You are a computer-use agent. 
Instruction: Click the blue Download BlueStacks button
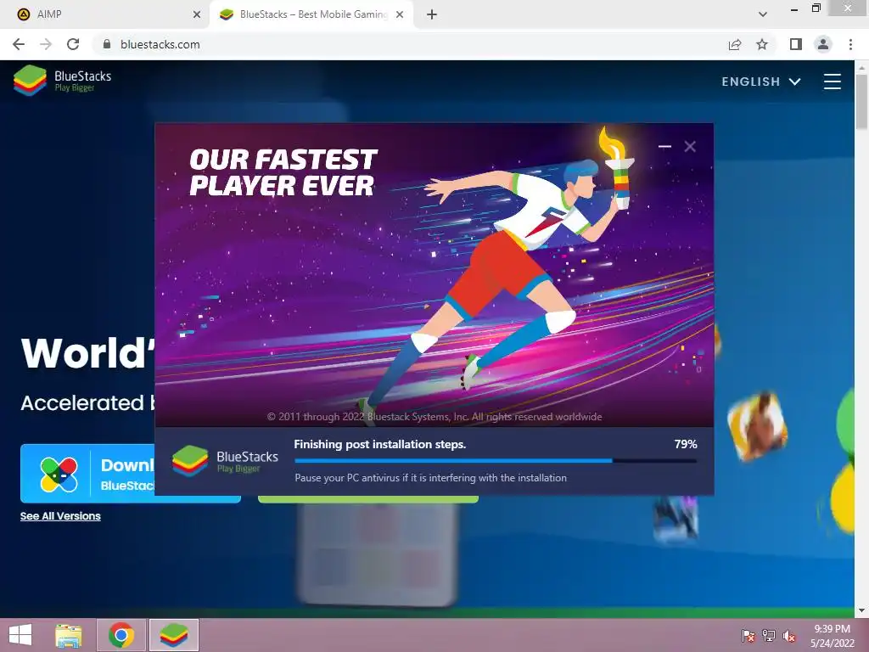(87, 474)
